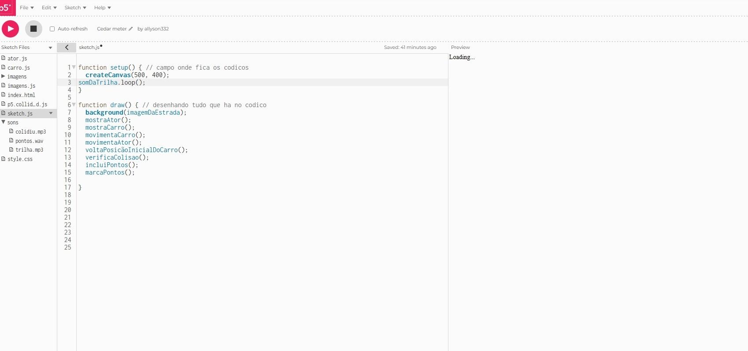Click the background(imagemDaEstrada) line

coord(136,112)
